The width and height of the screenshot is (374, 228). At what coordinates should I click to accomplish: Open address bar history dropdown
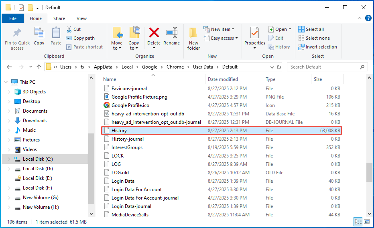272,67
